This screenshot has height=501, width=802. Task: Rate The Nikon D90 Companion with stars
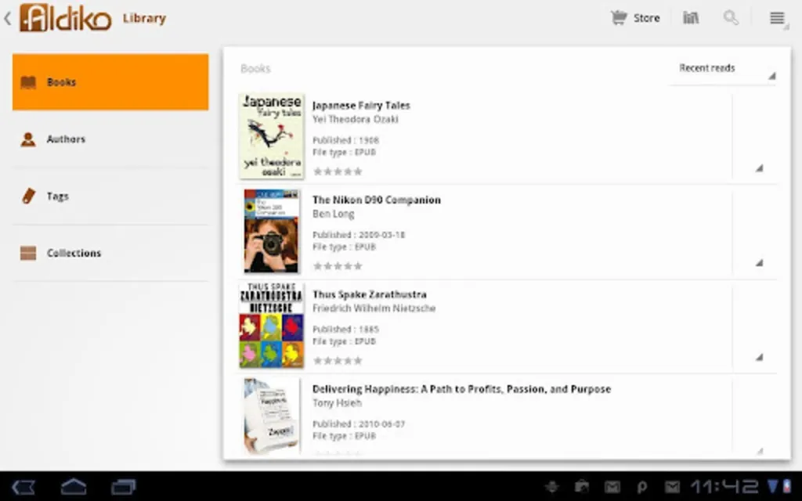(x=338, y=266)
